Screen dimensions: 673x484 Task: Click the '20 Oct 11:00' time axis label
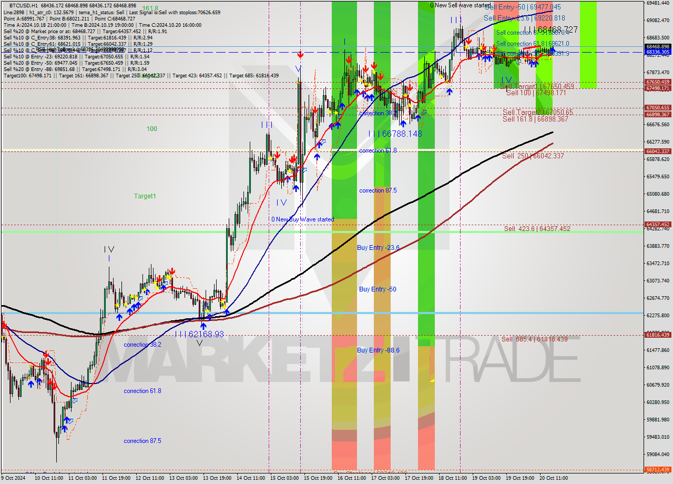(x=553, y=478)
